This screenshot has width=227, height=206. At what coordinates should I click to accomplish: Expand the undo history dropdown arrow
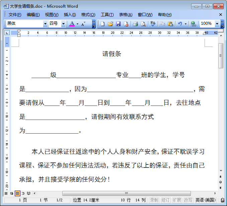coord(185,24)
